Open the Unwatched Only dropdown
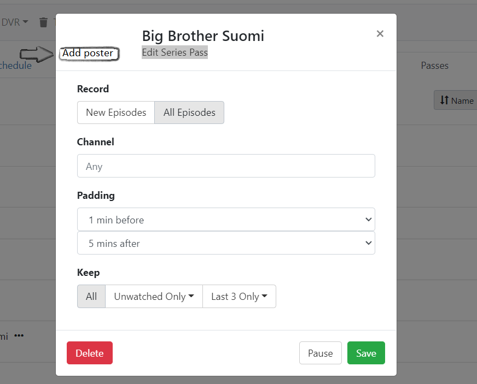This screenshot has height=384, width=477. tap(154, 296)
